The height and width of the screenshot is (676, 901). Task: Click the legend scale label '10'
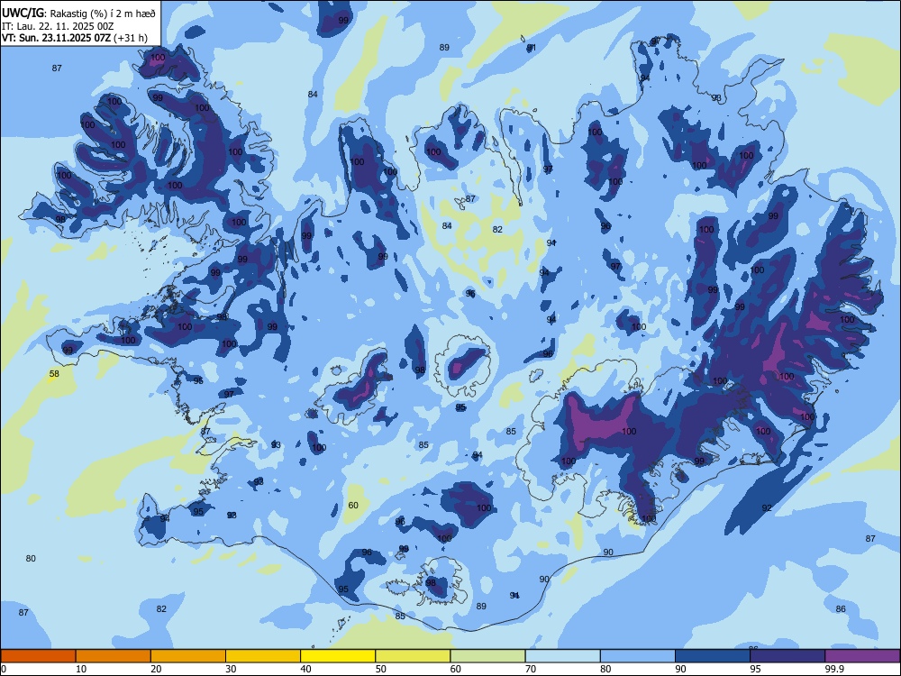point(81,669)
